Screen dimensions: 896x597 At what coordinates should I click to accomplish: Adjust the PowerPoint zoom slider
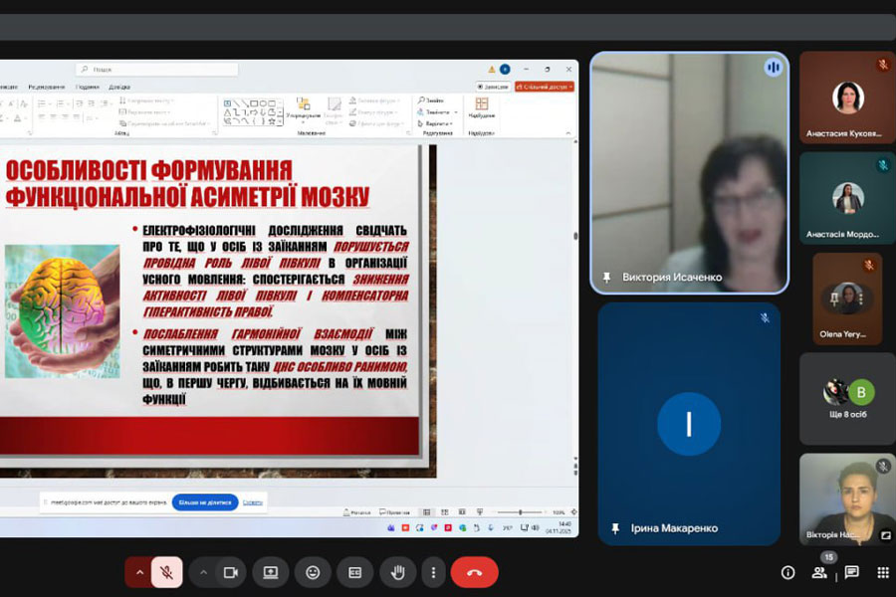tap(520, 512)
